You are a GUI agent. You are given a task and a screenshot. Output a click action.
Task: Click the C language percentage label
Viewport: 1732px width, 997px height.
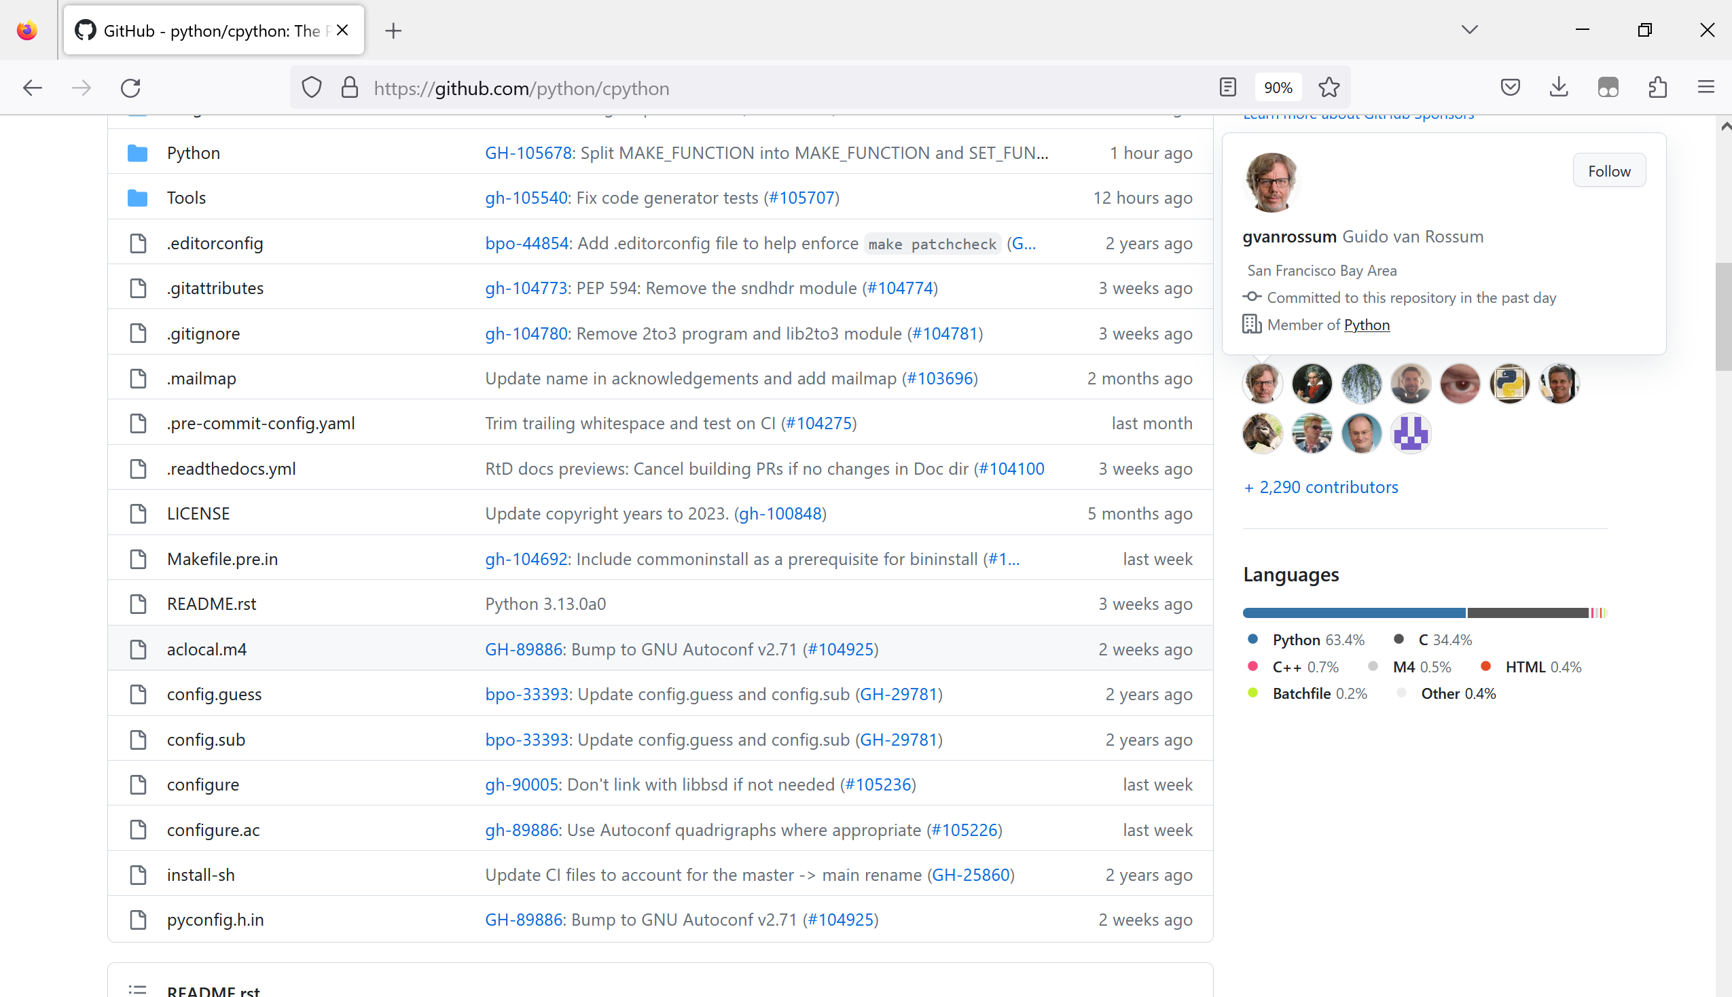point(1444,639)
